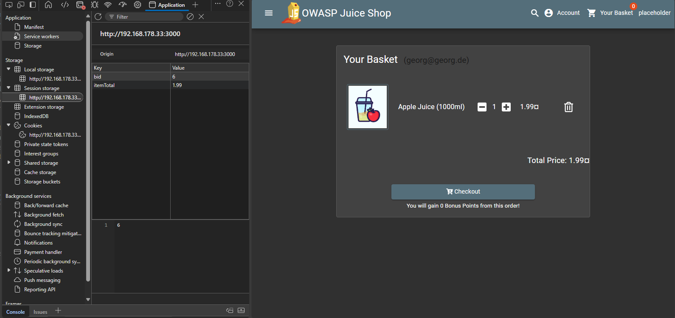675x318 pixels.
Task: Collapse the Session storage tree node
Action: tap(8, 88)
